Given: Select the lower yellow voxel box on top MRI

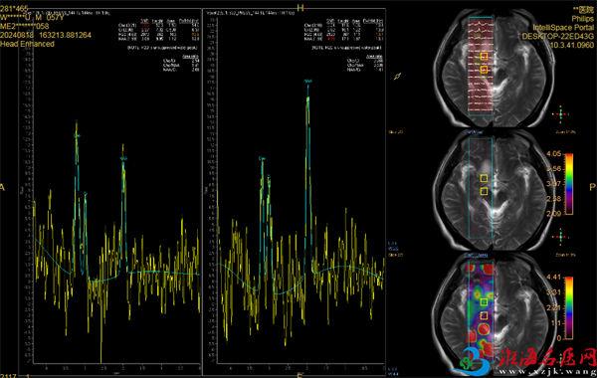Looking at the screenshot, I should coord(484,70).
